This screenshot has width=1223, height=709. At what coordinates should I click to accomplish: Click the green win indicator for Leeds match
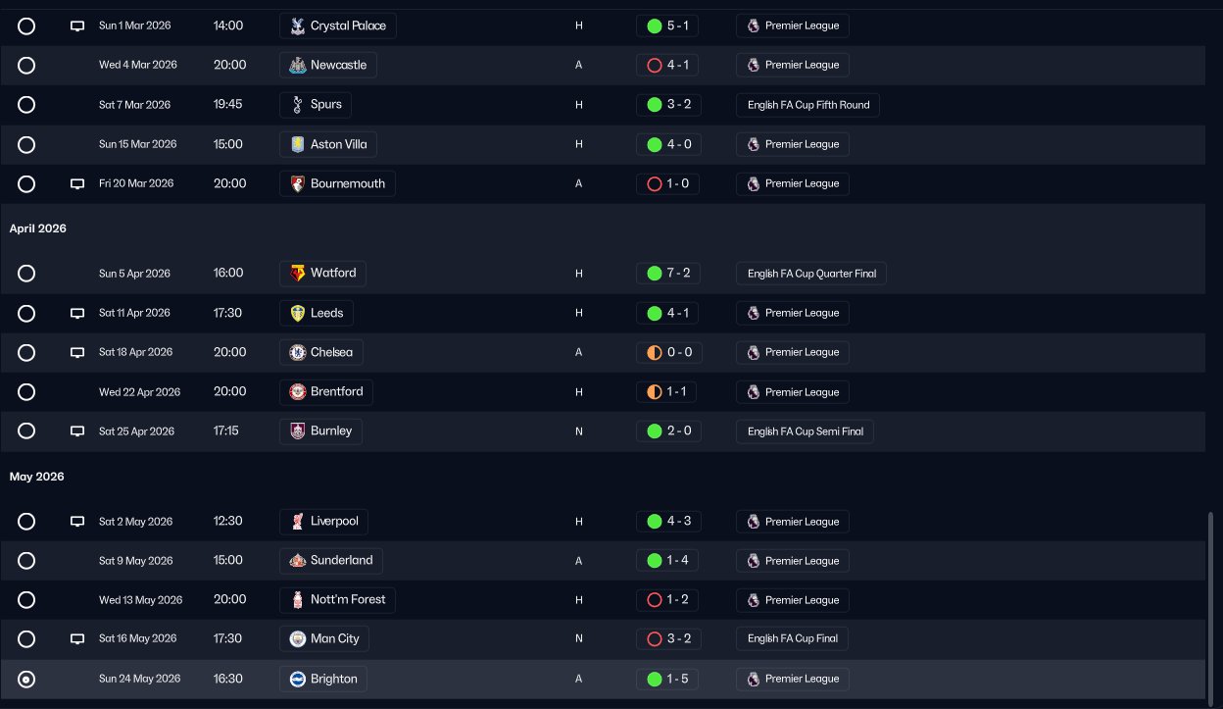tap(655, 313)
